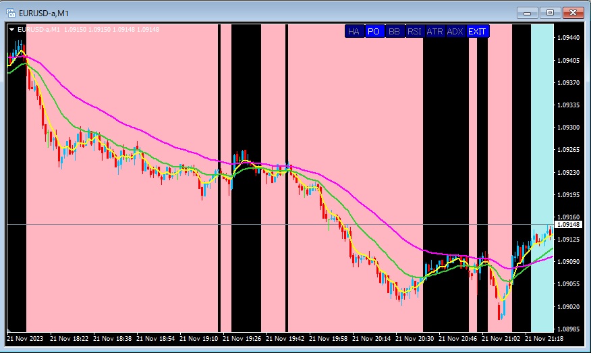Click the price scale value 1.09195
This screenshot has width=591, height=353.
point(568,194)
